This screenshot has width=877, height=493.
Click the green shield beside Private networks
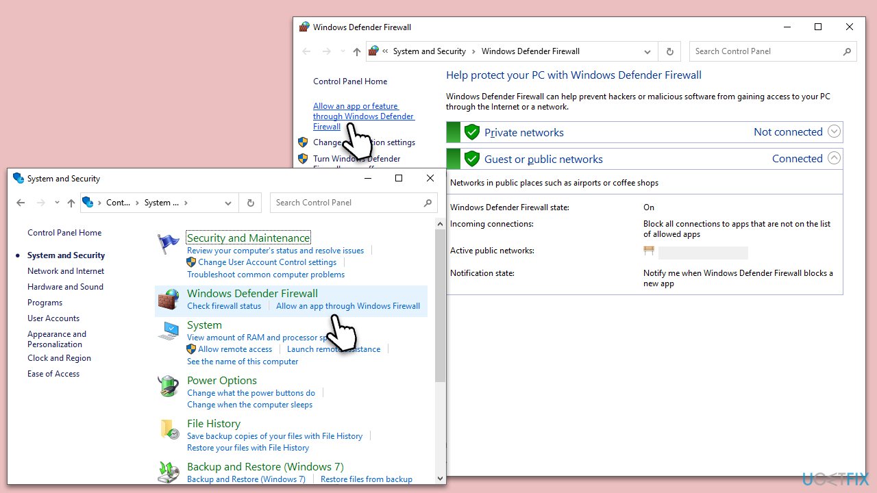coord(471,132)
